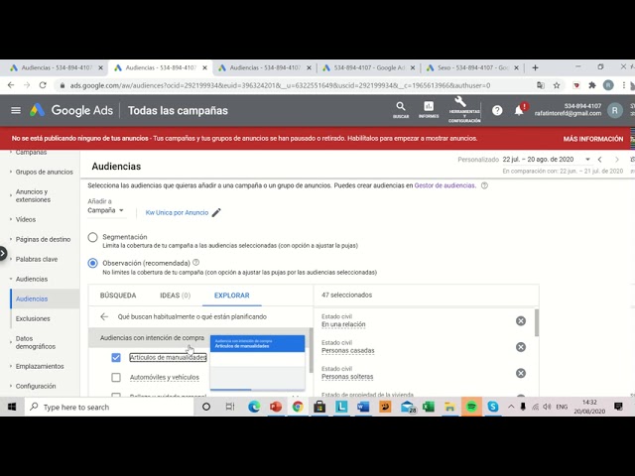Open the notifications bell
This screenshot has height=476, width=635.
(519, 110)
